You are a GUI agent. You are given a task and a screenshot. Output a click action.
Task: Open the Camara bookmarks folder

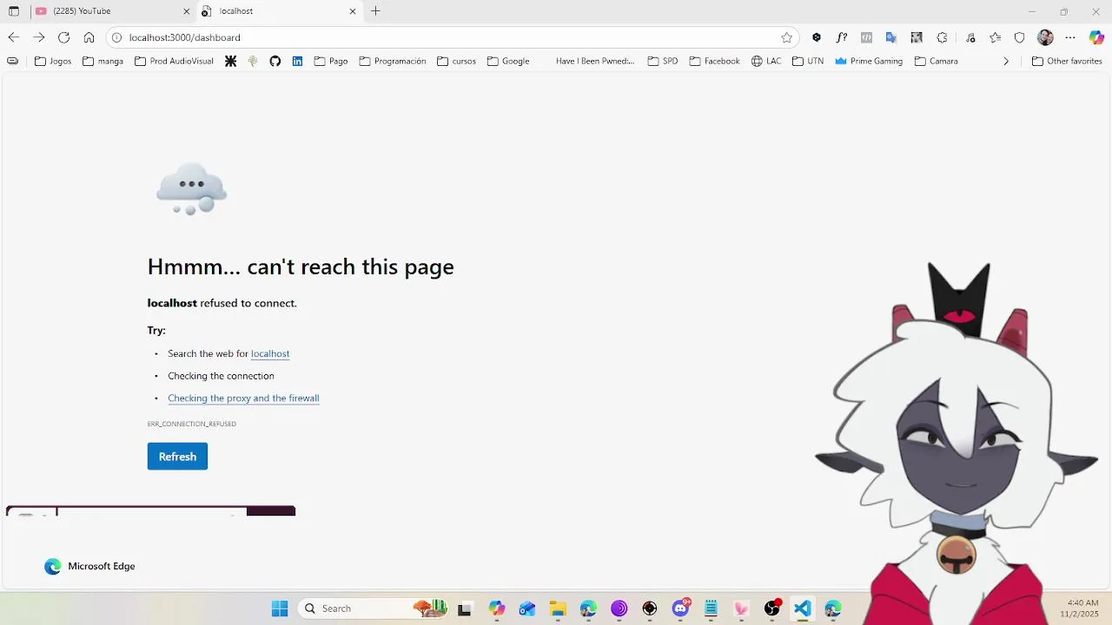pyautogui.click(x=937, y=61)
